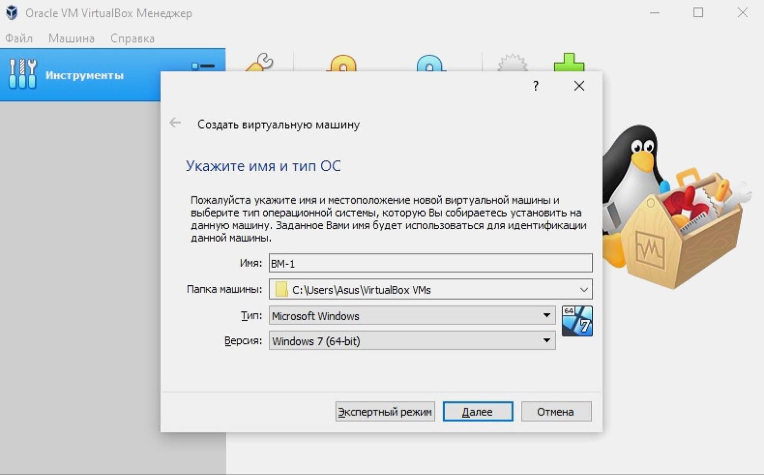Image resolution: width=764 pixels, height=475 pixels.
Task: Click the Папка машины label
Action: tap(224, 289)
